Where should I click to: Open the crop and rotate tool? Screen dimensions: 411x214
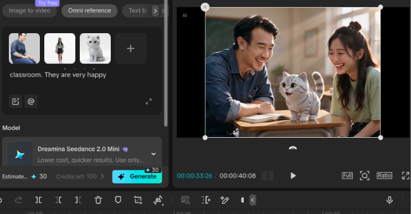click(138, 200)
